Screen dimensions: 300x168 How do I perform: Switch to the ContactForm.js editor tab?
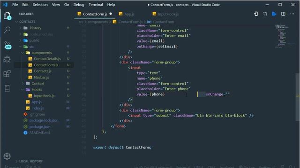[95, 14]
